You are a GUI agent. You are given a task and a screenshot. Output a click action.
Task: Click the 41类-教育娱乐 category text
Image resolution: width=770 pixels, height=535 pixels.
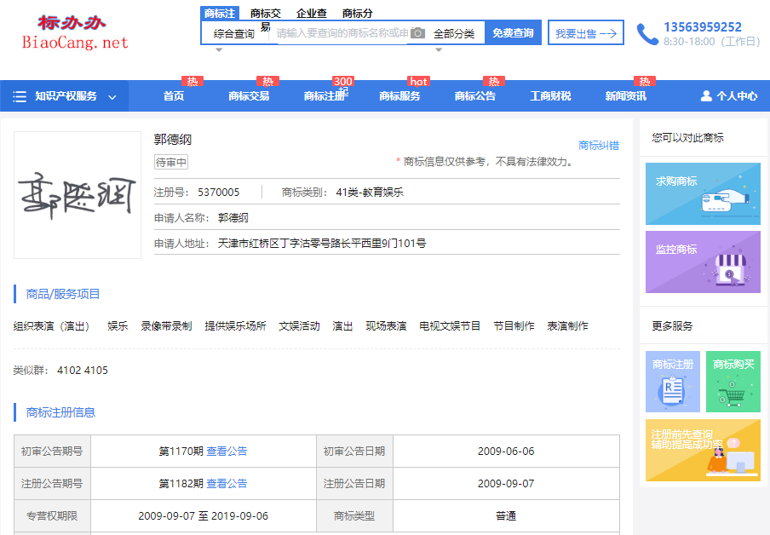pos(370,192)
